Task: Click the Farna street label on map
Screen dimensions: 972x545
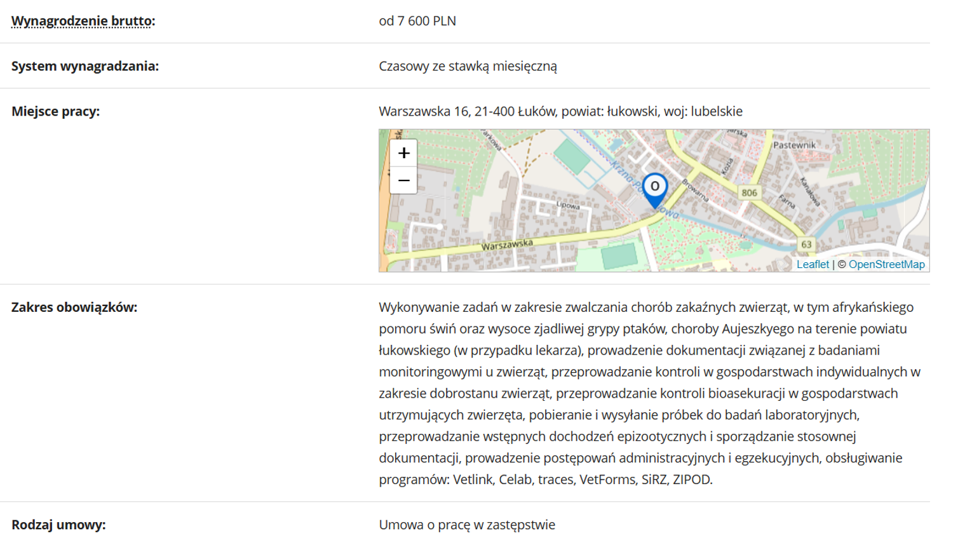Action: (786, 202)
